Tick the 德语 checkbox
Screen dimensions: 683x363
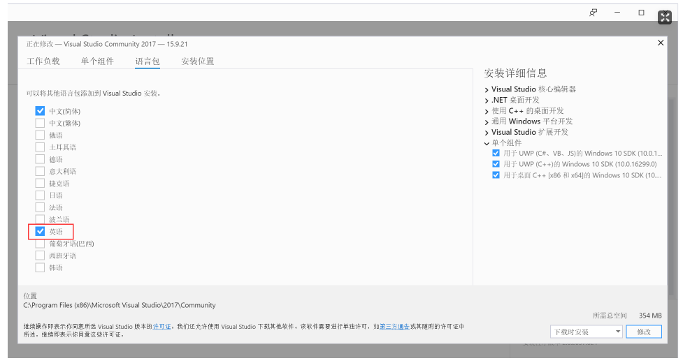pos(40,159)
